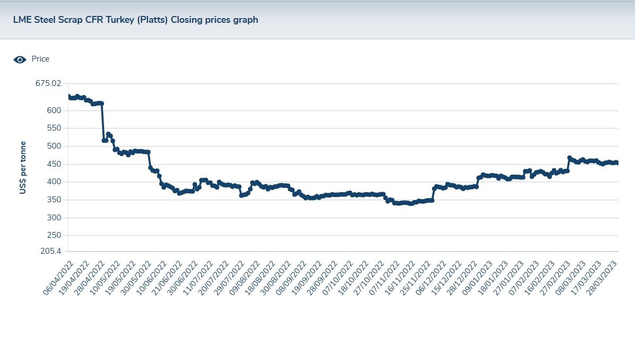The width and height of the screenshot is (635, 344).
Task: Click the 675.02 y-axis maximum label
Action: (49, 84)
